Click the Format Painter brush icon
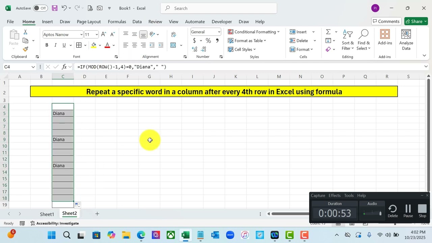The width and height of the screenshot is (432, 243). (25, 49)
